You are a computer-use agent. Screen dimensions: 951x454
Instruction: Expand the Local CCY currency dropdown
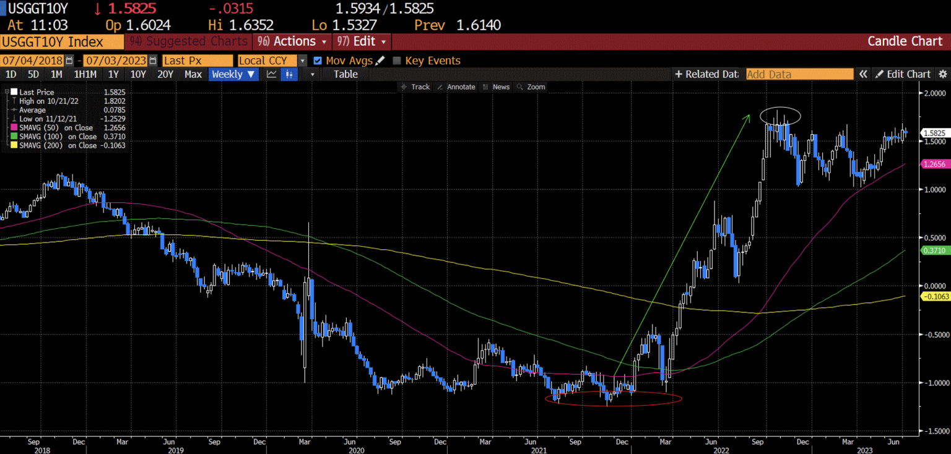pyautogui.click(x=303, y=61)
